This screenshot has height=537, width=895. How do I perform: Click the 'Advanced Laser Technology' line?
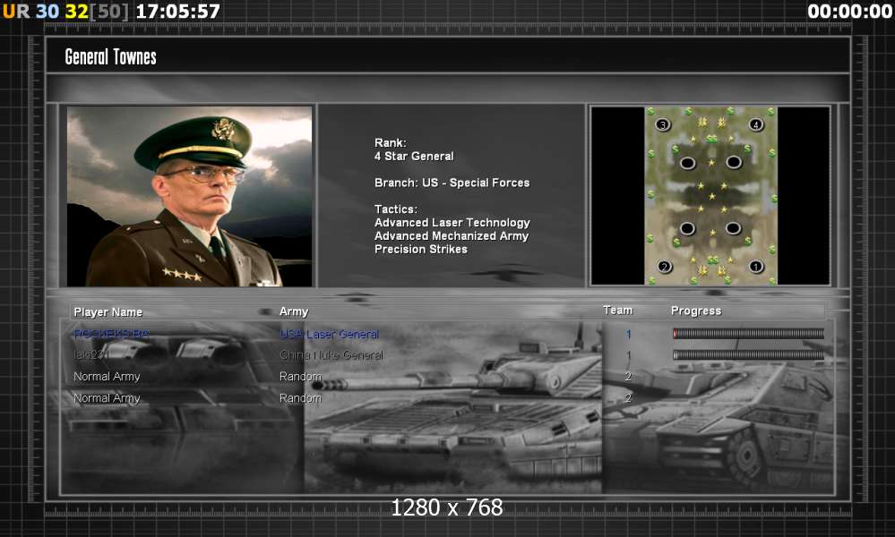click(x=452, y=222)
